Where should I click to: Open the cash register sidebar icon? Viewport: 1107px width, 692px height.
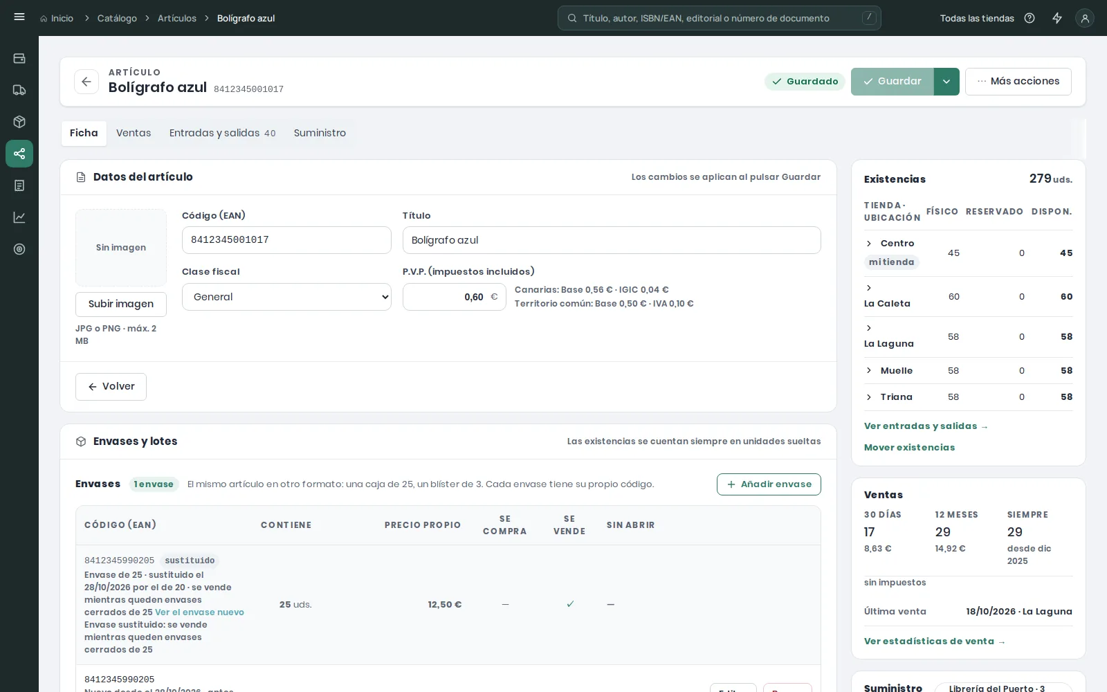coord(19,58)
